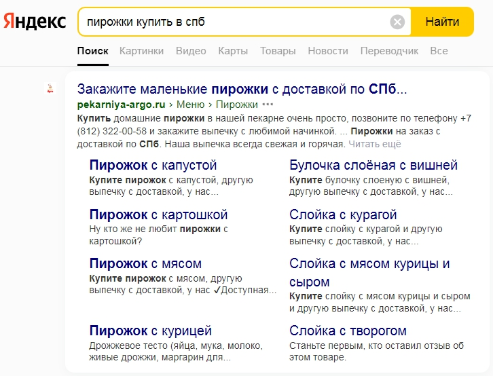Open the Товары tab
Image resolution: width=493 pixels, height=376 pixels.
pos(278,51)
